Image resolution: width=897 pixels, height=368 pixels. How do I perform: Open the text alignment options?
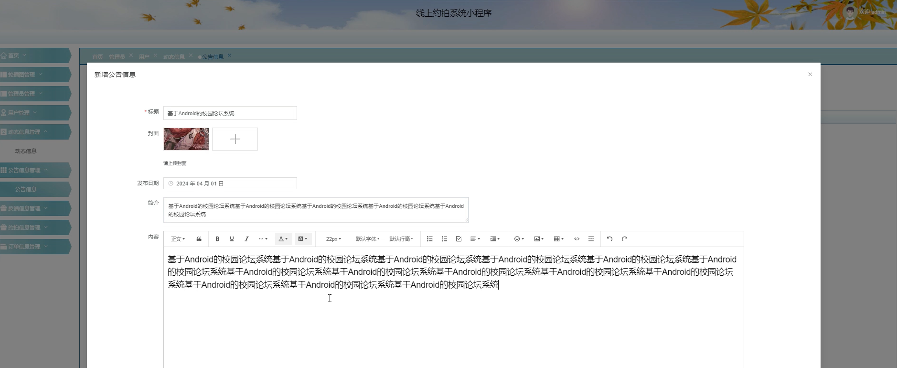(475, 239)
